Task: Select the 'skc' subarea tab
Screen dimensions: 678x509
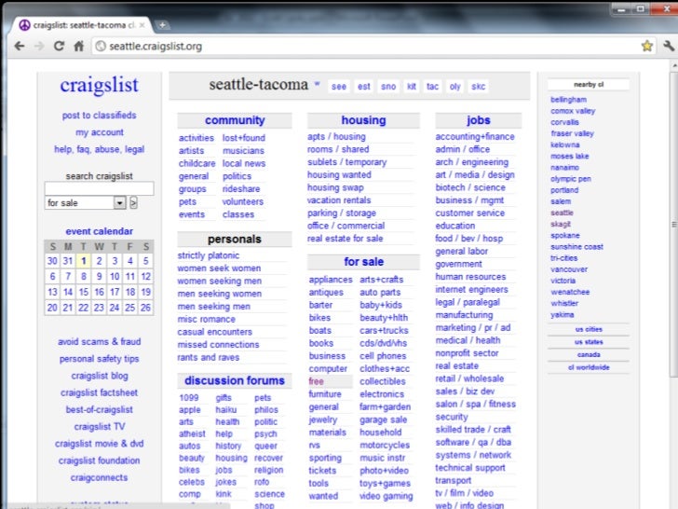Action: 479,87
